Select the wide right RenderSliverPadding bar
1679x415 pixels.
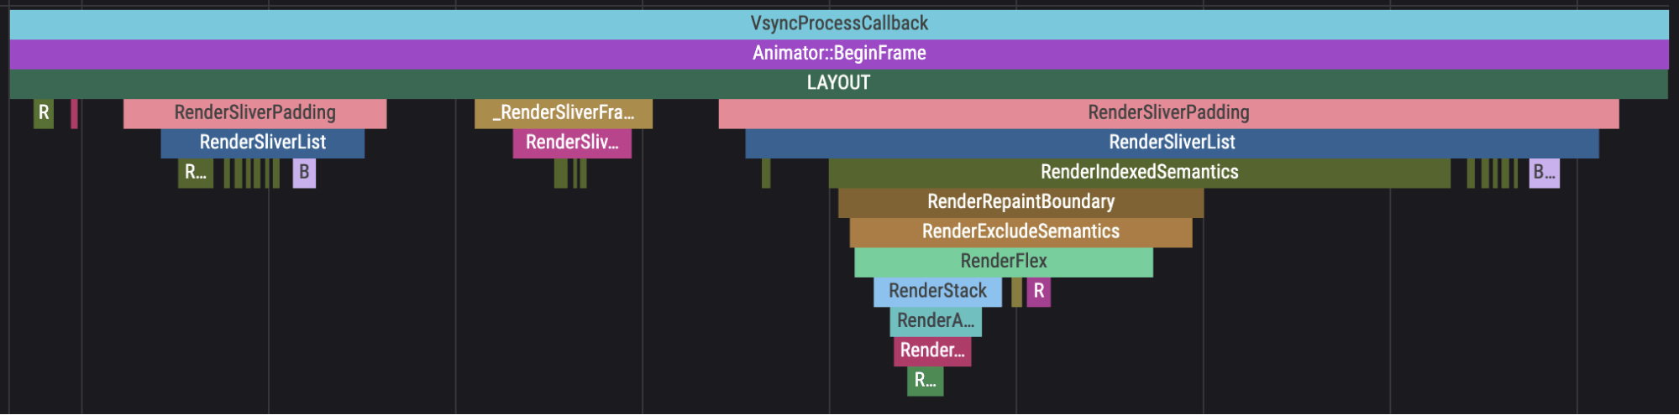1167,113
